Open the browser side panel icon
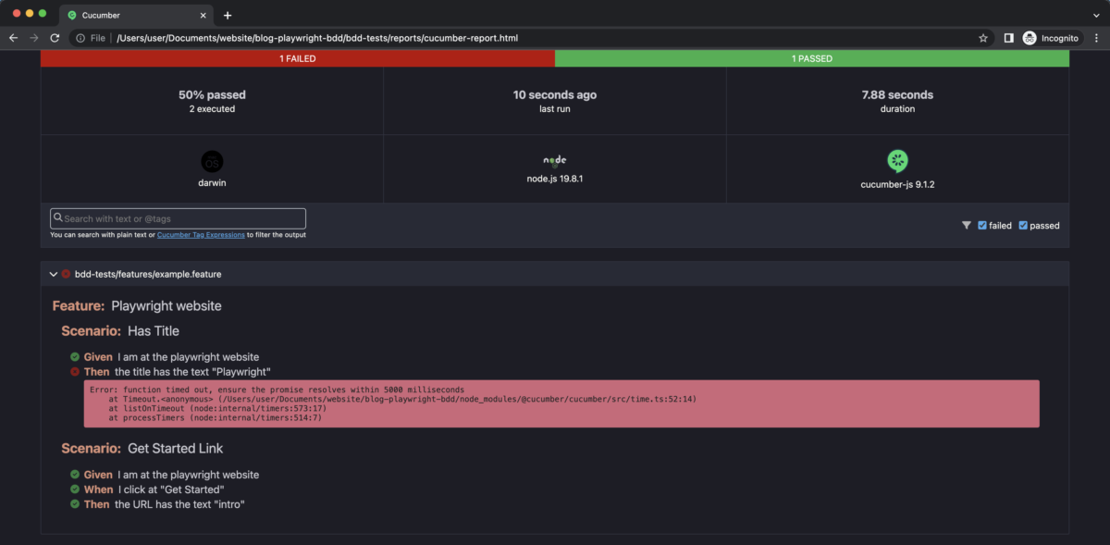The image size is (1110, 545). 1008,38
